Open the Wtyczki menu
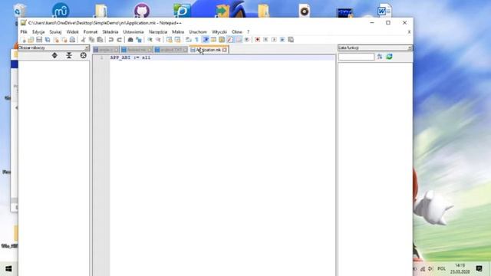491x276 pixels. coord(219,32)
